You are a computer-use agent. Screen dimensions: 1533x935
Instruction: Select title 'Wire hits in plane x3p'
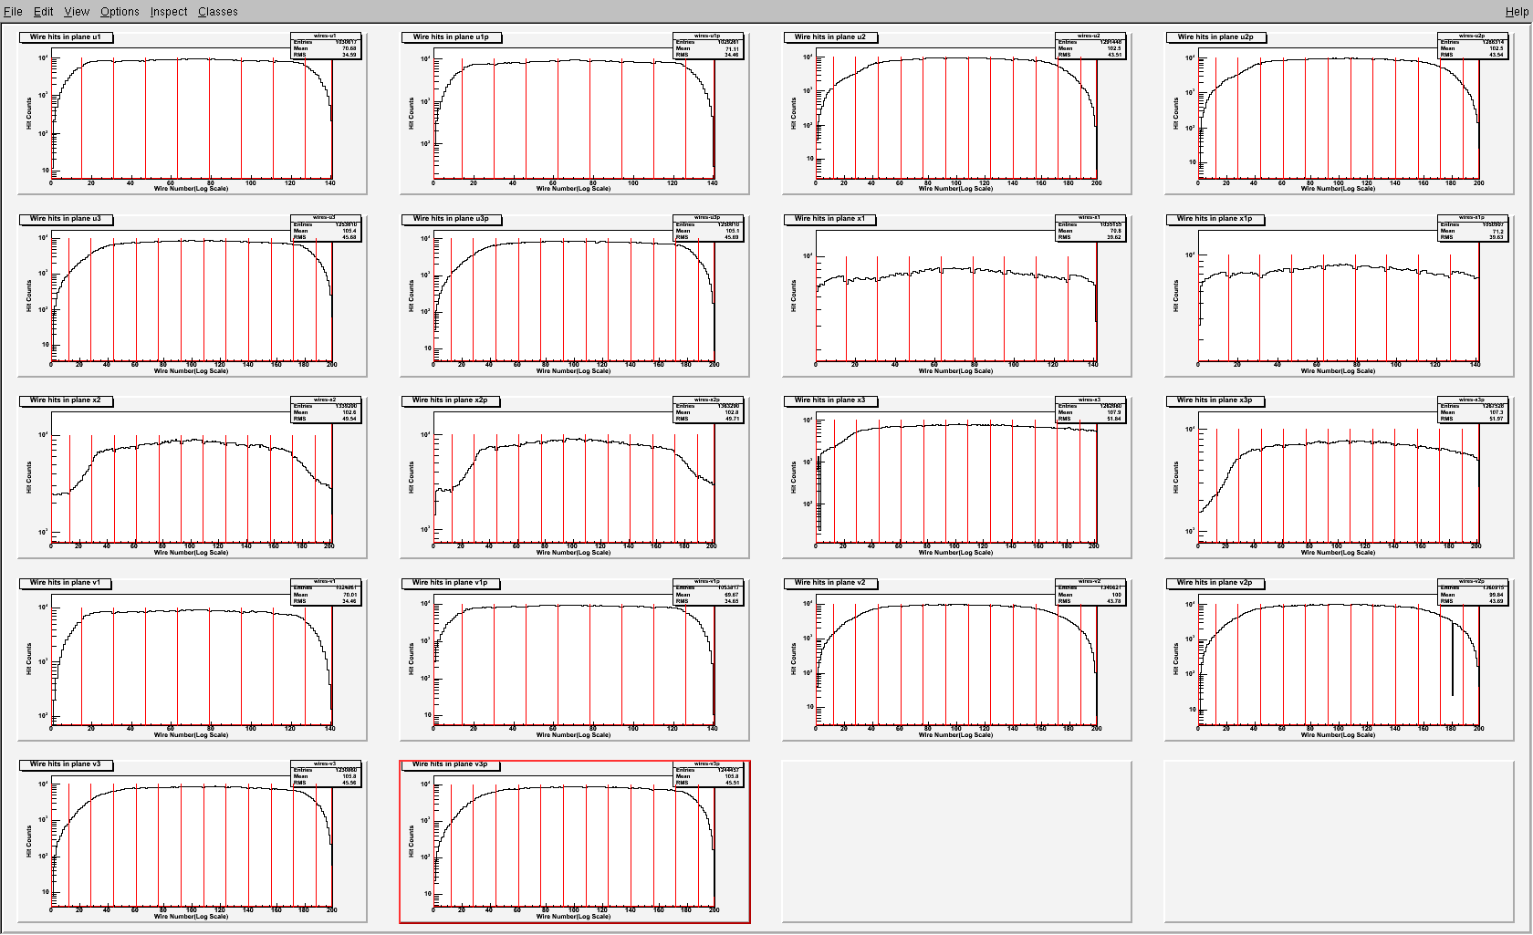[1215, 400]
